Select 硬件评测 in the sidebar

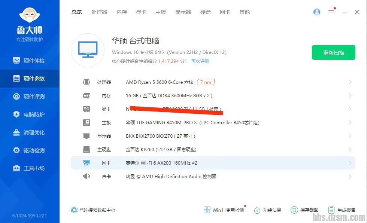(x=30, y=97)
